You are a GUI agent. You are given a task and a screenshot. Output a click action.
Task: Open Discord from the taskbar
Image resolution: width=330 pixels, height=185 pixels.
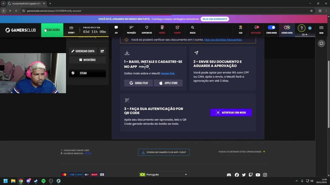point(28,181)
